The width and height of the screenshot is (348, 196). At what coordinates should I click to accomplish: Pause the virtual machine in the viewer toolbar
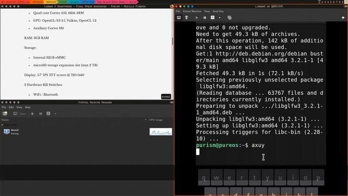205,17
